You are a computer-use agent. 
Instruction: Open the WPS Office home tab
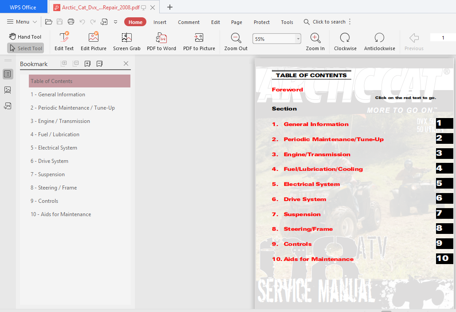23,7
